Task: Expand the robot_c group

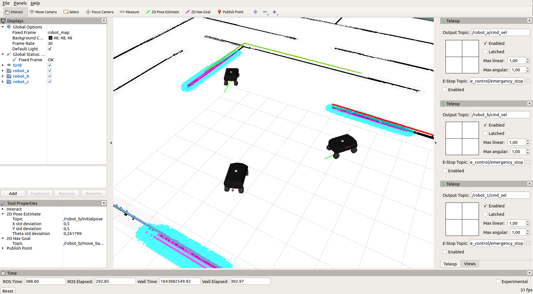Action: coord(3,81)
